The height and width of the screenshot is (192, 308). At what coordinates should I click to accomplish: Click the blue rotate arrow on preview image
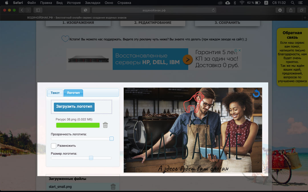point(256,94)
